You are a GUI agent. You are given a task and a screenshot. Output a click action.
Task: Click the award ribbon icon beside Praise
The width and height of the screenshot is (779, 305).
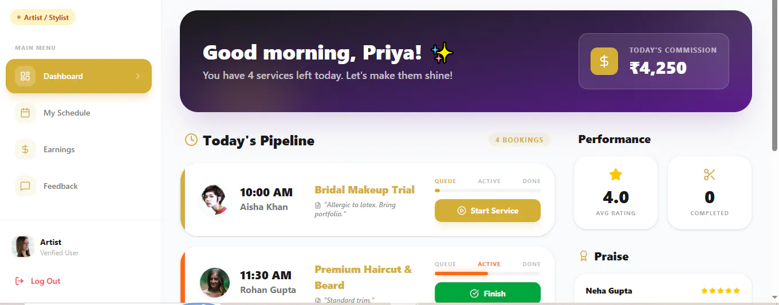[584, 256]
